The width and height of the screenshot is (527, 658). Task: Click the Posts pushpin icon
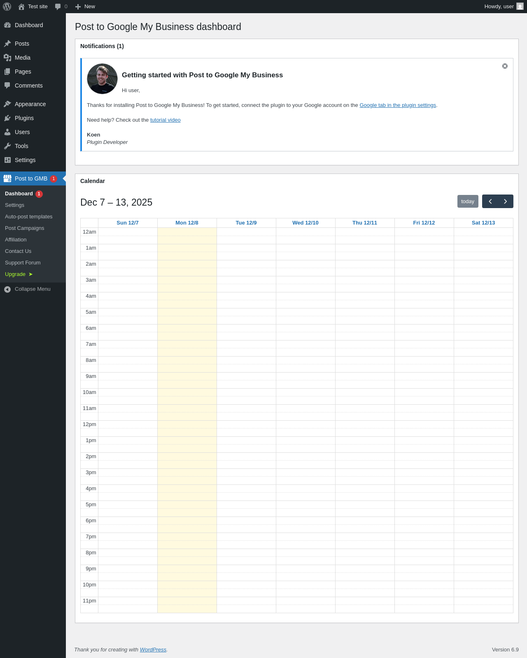(x=7, y=44)
